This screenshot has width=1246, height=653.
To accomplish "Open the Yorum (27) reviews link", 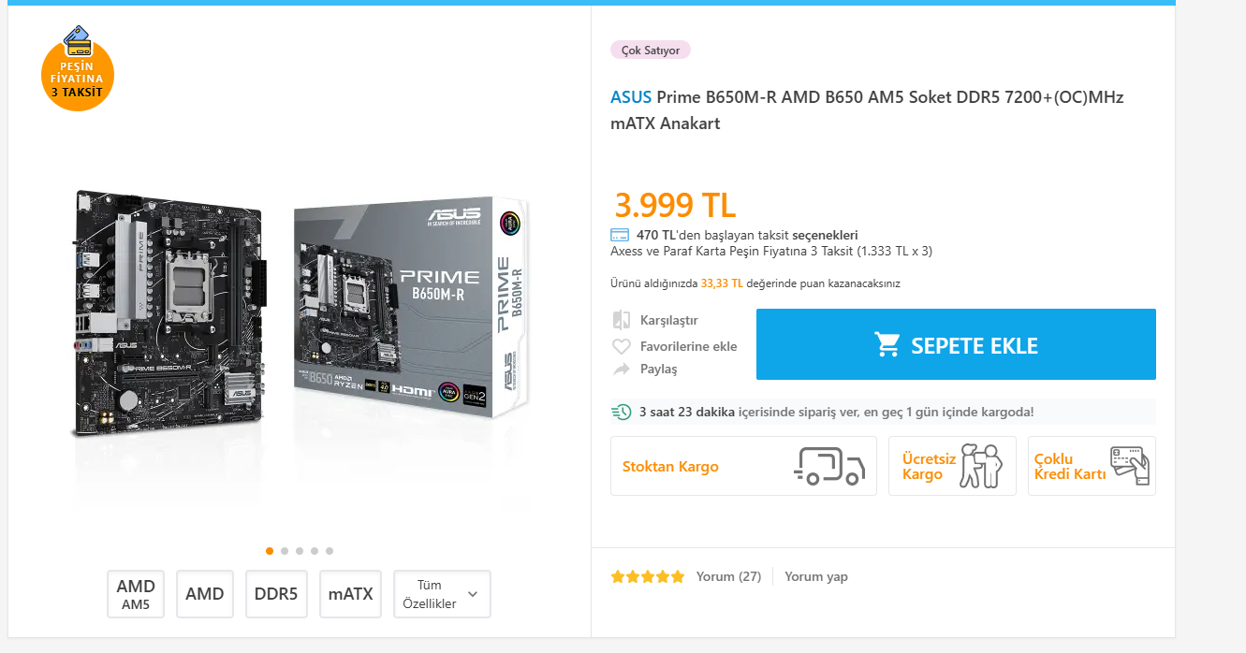I will [728, 577].
